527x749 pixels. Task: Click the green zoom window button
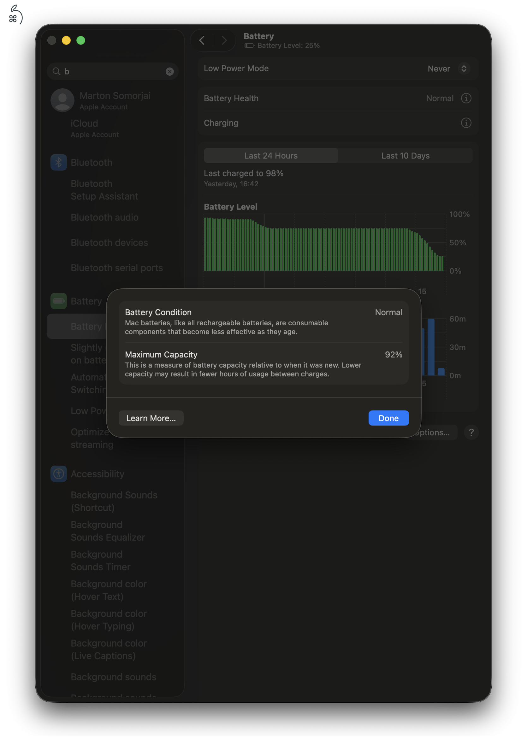click(81, 40)
